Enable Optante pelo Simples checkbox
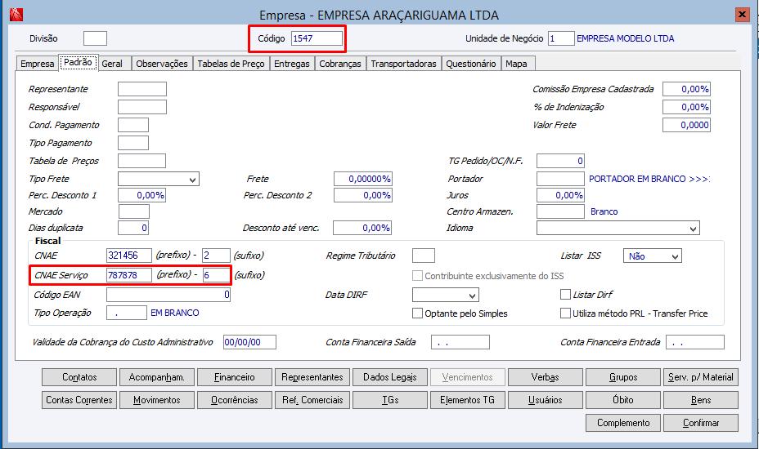The height and width of the screenshot is (449, 759). coord(417,313)
